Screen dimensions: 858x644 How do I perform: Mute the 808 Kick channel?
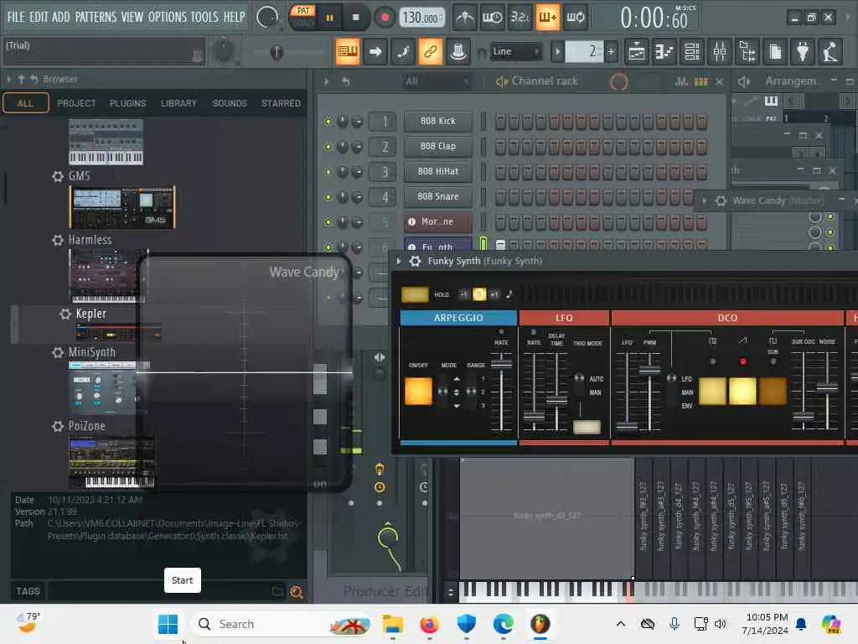328,122
